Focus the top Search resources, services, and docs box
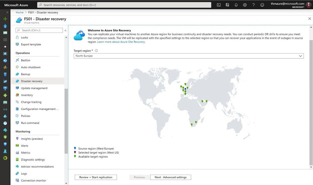This screenshot has width=313, height=185. click(x=124, y=5)
